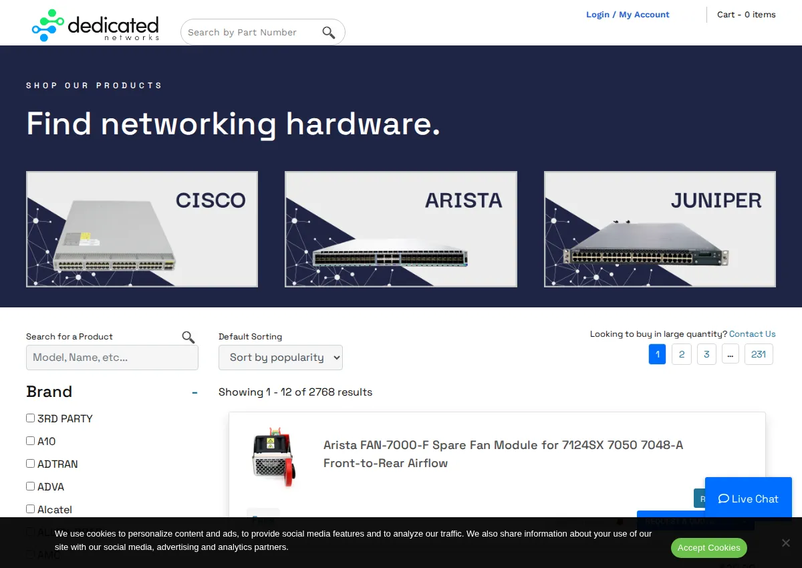The height and width of the screenshot is (568, 802).
Task: Focus the Model, Name, etc. search field
Action: click(112, 358)
